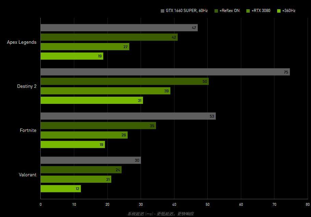Click the Apex Legends category label
The image size is (311, 217).
[22, 42]
